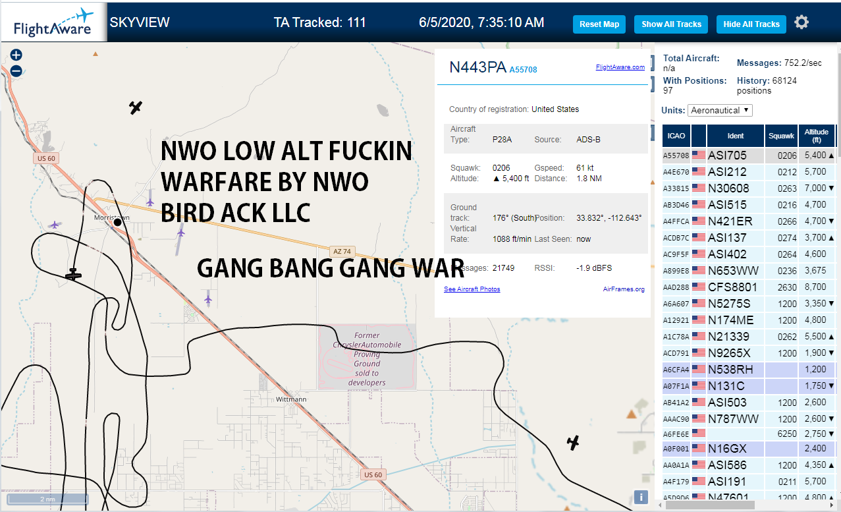Screen dimensions: 841x512
Task: Click the US flag in the CFS8801 row
Action: [699, 287]
